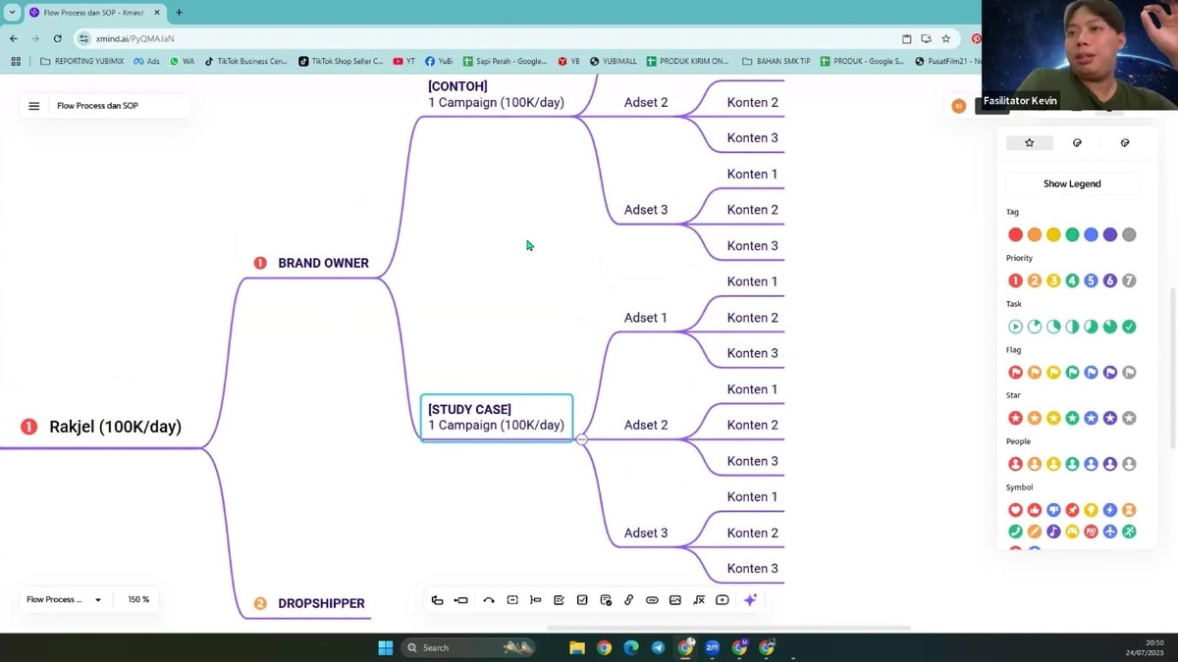Screen dimensions: 1178x662
Task: Click the Show Legend button
Action: tap(1072, 183)
